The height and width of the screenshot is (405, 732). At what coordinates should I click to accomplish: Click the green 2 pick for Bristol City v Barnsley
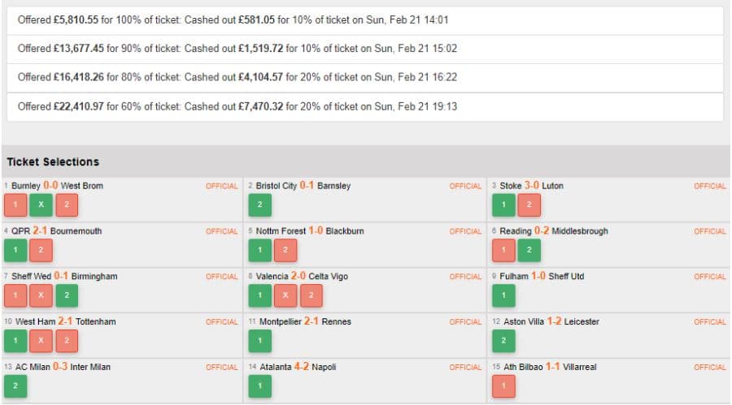click(x=259, y=205)
